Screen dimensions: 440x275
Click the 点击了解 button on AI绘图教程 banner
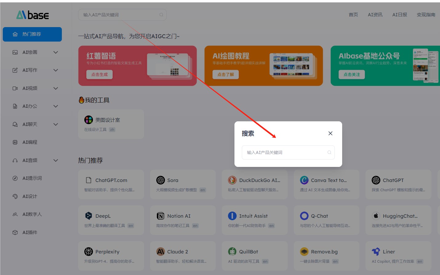pyautogui.click(x=226, y=75)
